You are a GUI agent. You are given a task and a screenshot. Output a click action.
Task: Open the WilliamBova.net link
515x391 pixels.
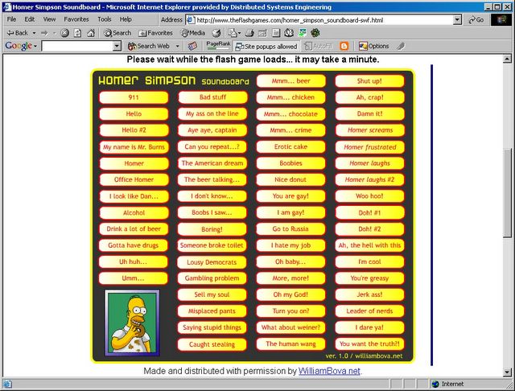[329, 371]
